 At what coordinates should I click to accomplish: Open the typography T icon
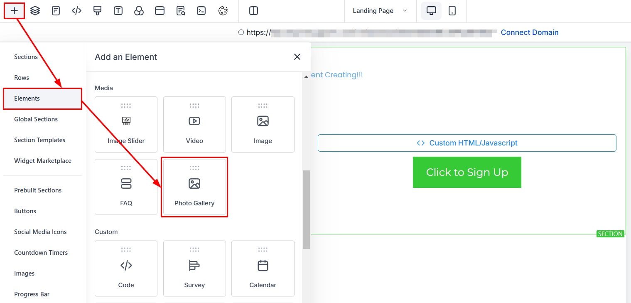click(x=118, y=11)
